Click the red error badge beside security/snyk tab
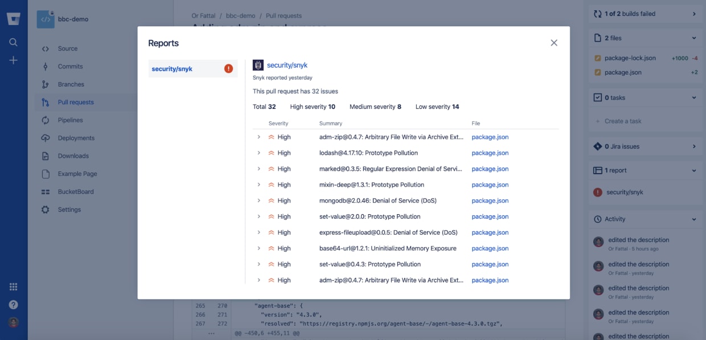Screen dimensions: 706x340 [x=229, y=69]
